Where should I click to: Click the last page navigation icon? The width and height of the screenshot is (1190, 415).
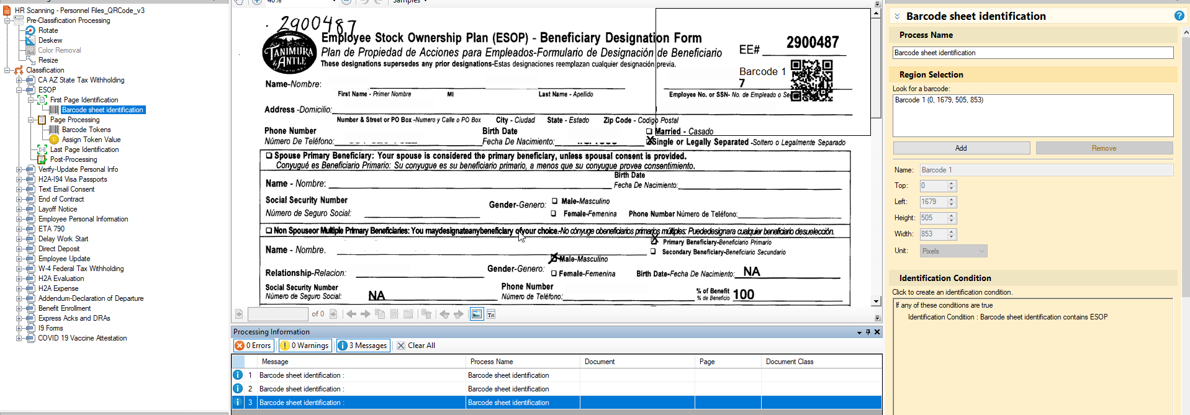[333, 315]
